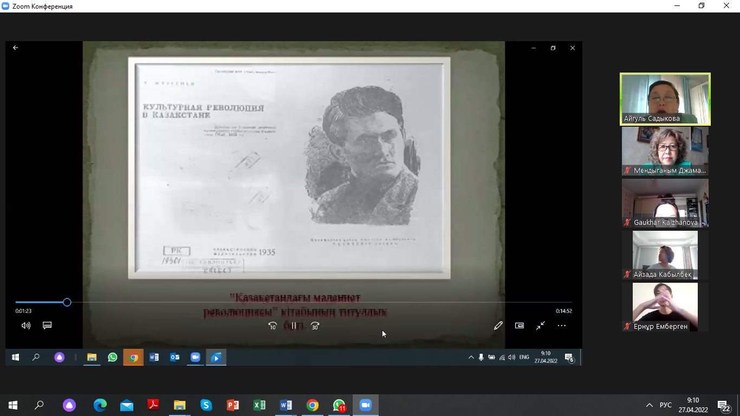The width and height of the screenshot is (740, 416).
Task: Pause the video in the shared player
Action: (x=294, y=326)
